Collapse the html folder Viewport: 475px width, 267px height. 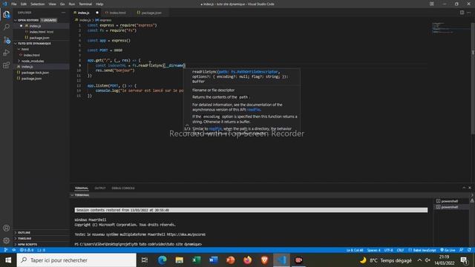(x=19, y=49)
